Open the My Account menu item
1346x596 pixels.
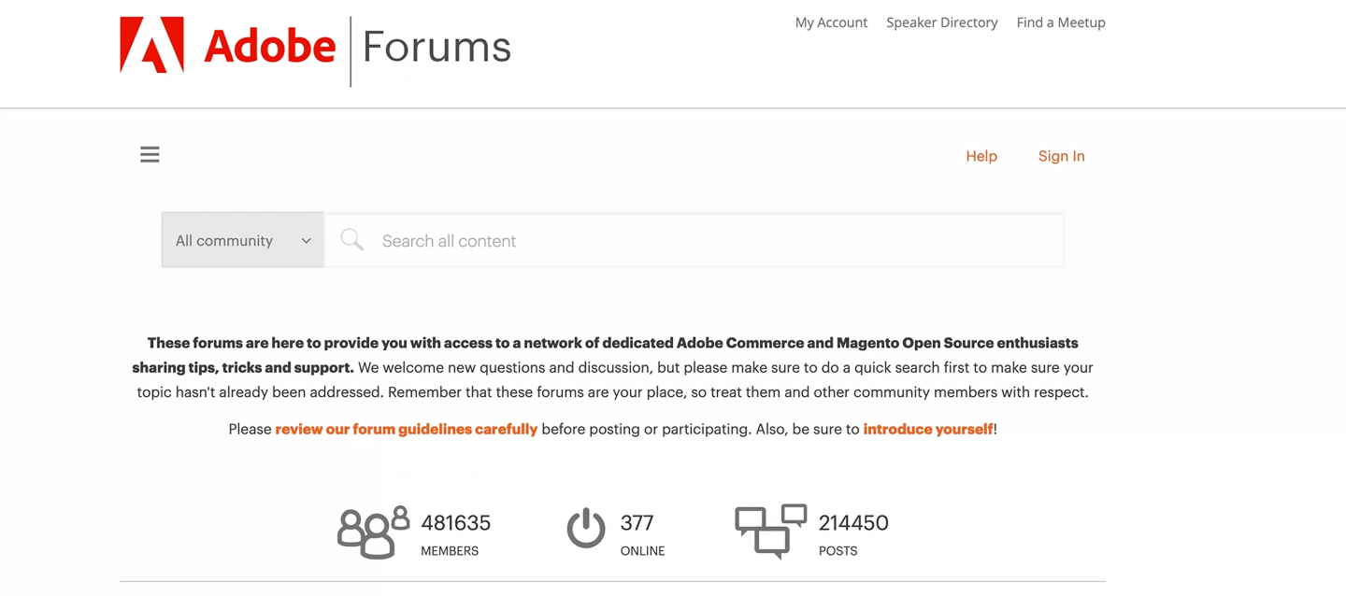click(831, 22)
